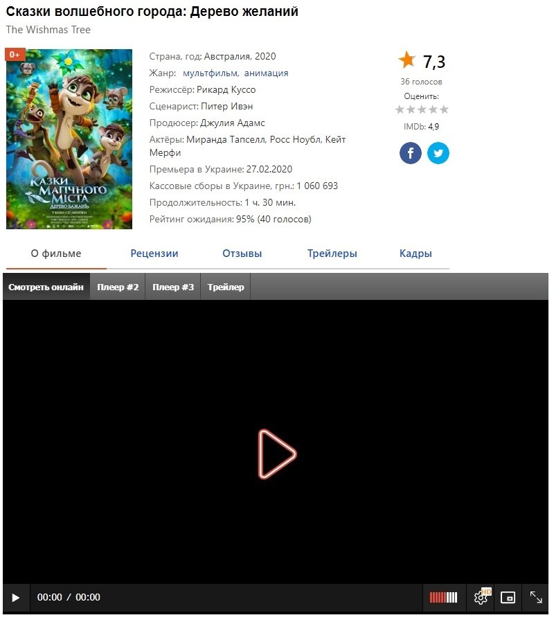
Task: Open the movie poster image
Action: coord(69,140)
